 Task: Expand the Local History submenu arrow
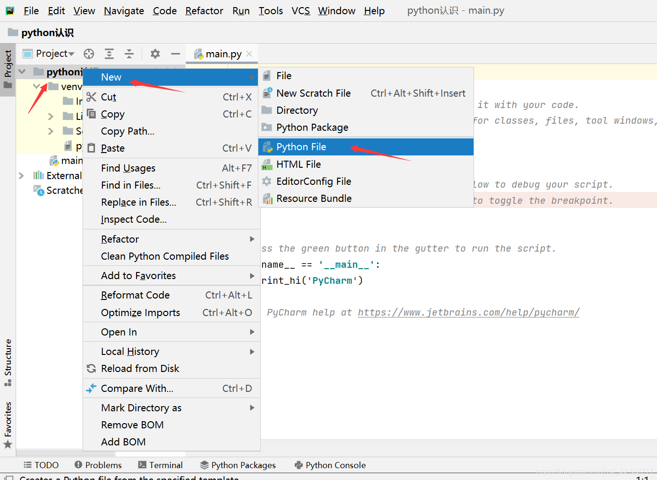click(252, 351)
